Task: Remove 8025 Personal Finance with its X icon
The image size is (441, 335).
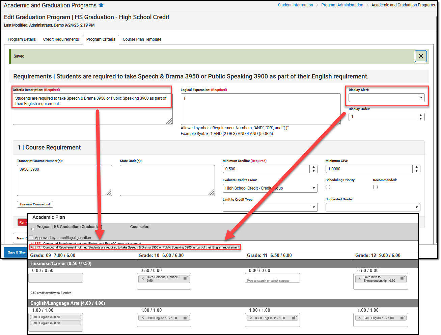Action: pos(142,279)
